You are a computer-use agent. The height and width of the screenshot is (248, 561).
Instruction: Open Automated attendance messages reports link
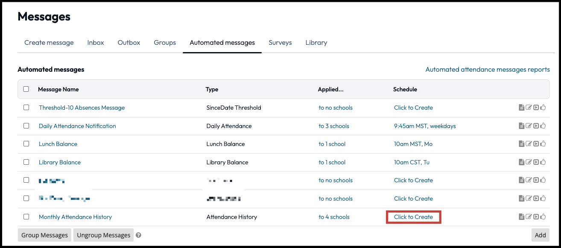pyautogui.click(x=488, y=70)
